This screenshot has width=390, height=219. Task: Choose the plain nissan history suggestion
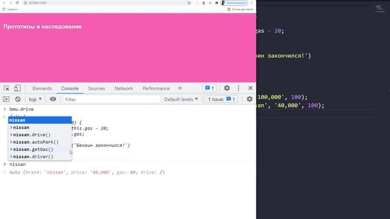click(40, 127)
